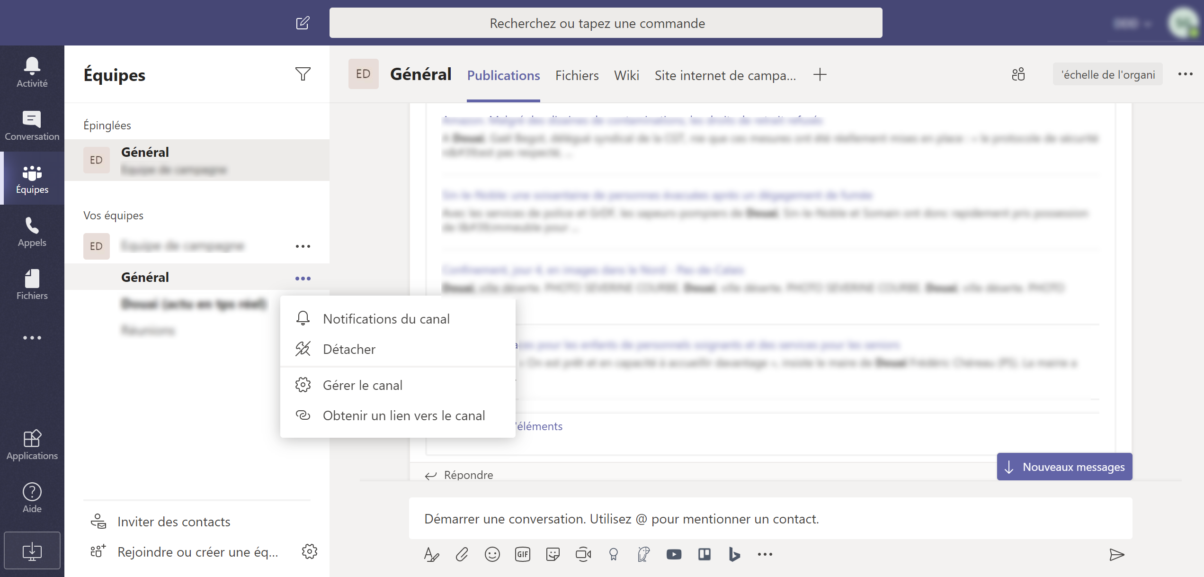Open the Wiki tab
1204x577 pixels.
point(626,75)
